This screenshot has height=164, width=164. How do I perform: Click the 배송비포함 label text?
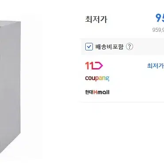pyautogui.click(x=109, y=47)
